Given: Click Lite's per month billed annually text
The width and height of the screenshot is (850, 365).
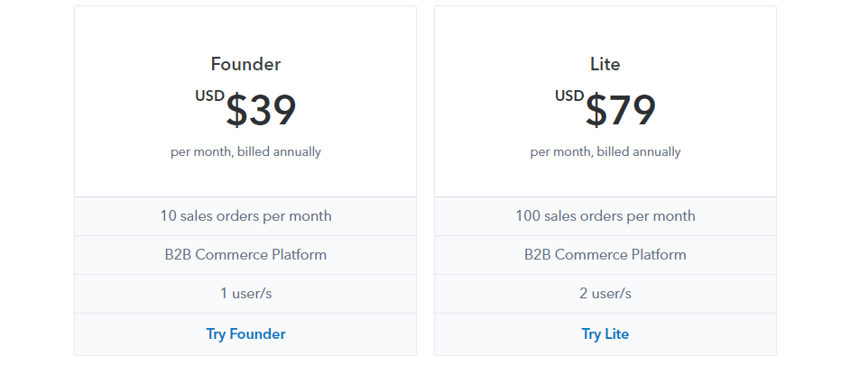Looking at the screenshot, I should [605, 151].
